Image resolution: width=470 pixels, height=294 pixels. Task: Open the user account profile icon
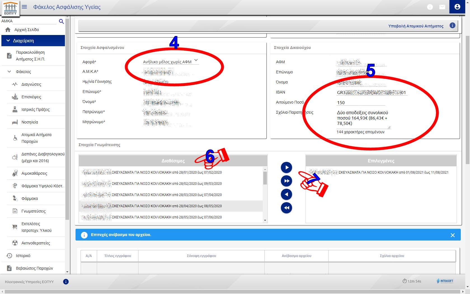click(457, 7)
